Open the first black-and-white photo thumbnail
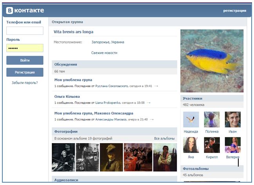Image resolution: width=254 pixels, height=185 pixels. coord(63,157)
